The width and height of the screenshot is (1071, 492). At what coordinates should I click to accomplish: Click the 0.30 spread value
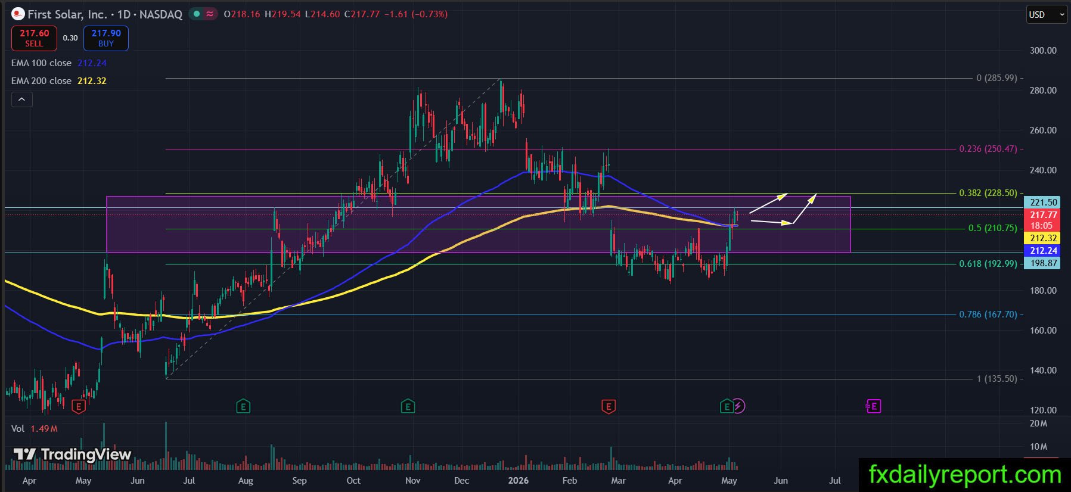70,38
